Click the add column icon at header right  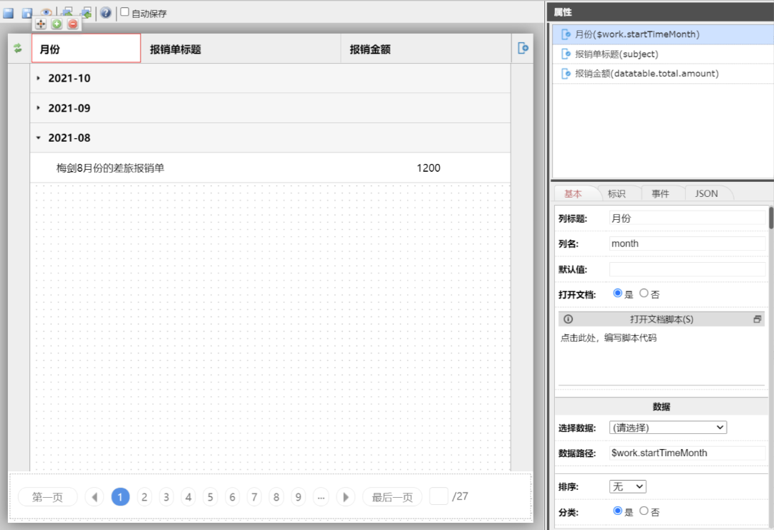click(x=523, y=49)
